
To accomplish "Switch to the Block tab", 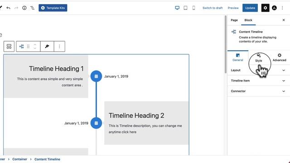I will tap(248, 20).
